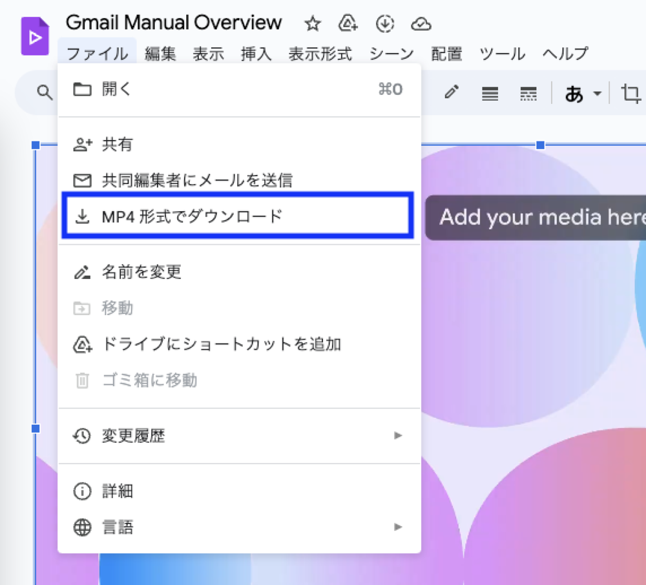The height and width of the screenshot is (585, 646).
Task: Open the 表示 menu
Action: [x=209, y=54]
